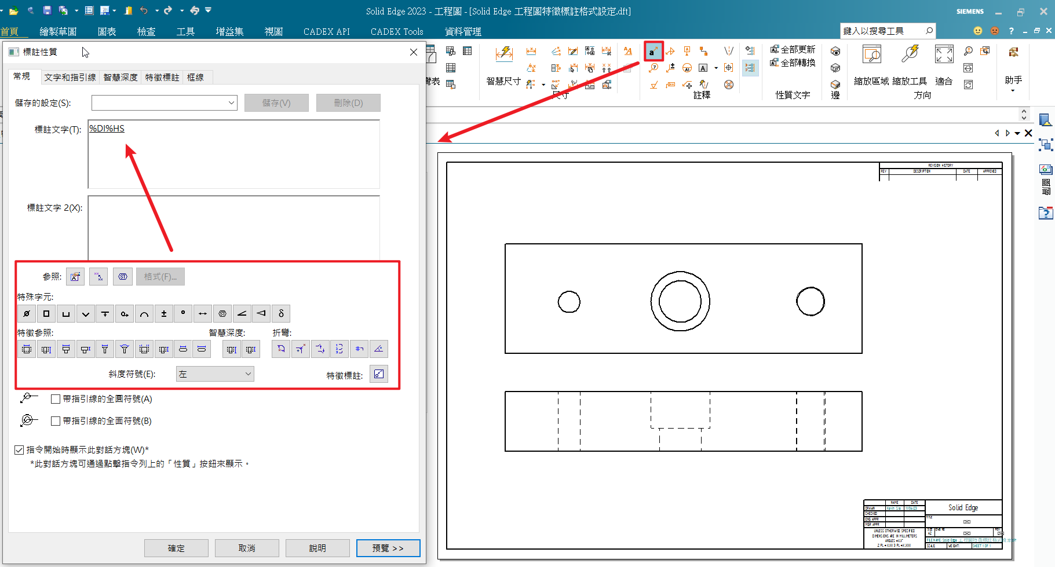Click the bend angle reference icon
Viewport: 1055px width, 567px height.
[378, 349]
